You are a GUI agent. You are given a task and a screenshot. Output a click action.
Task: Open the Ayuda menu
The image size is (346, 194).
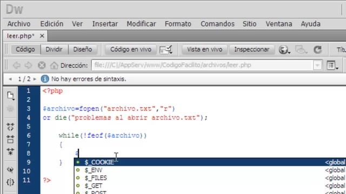click(310, 24)
